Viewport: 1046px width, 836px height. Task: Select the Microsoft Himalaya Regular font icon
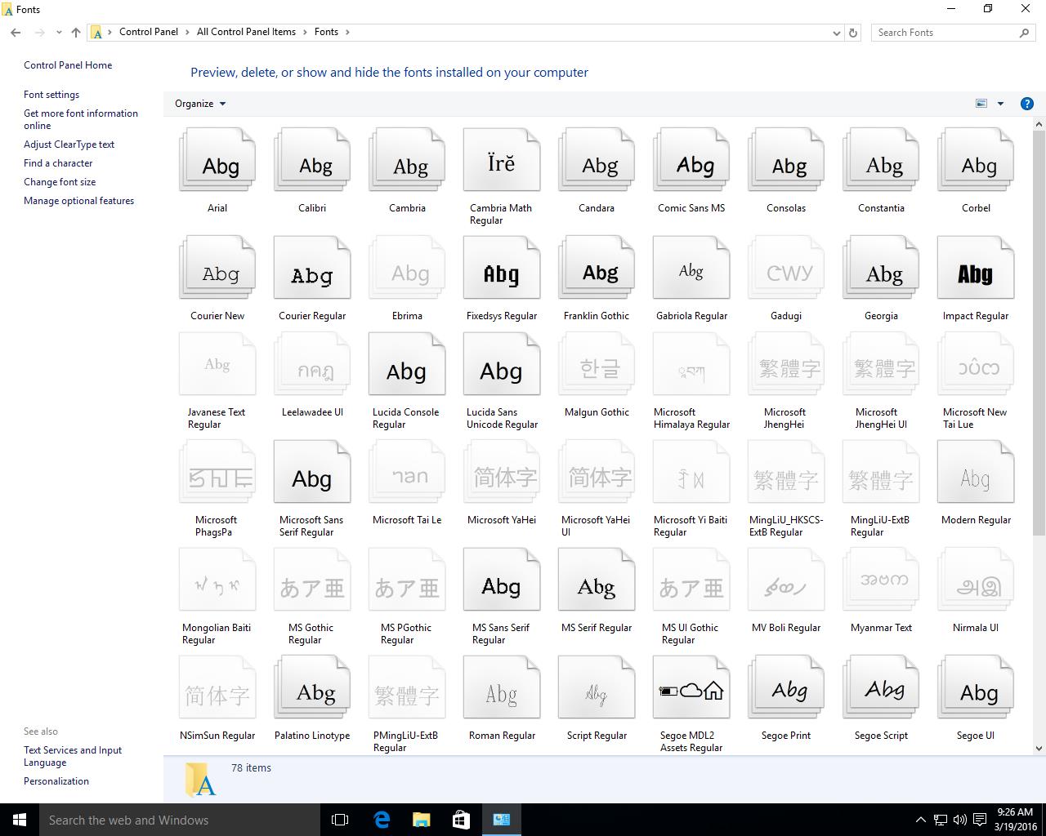[x=691, y=364]
